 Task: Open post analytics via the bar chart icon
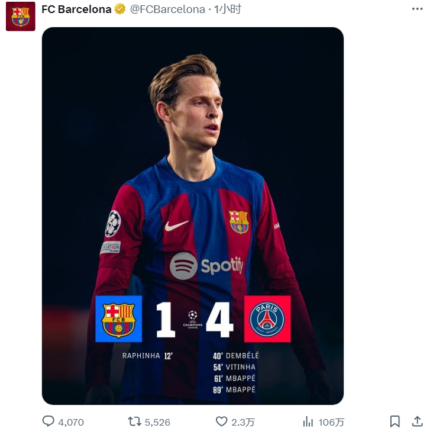(x=308, y=421)
